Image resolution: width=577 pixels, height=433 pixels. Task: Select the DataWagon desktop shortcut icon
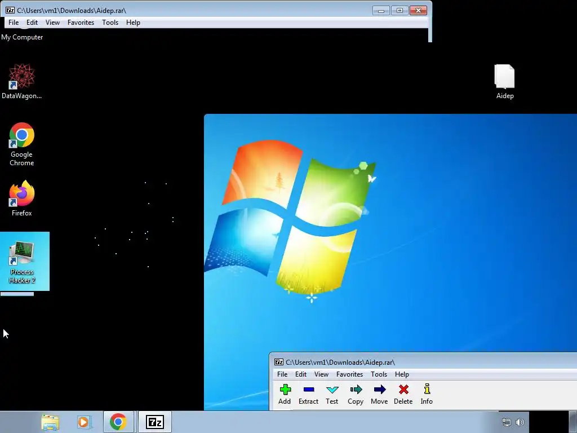(x=22, y=81)
